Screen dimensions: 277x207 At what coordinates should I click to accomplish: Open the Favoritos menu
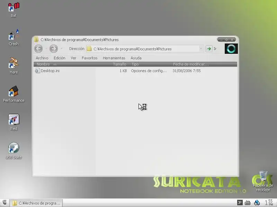click(90, 58)
